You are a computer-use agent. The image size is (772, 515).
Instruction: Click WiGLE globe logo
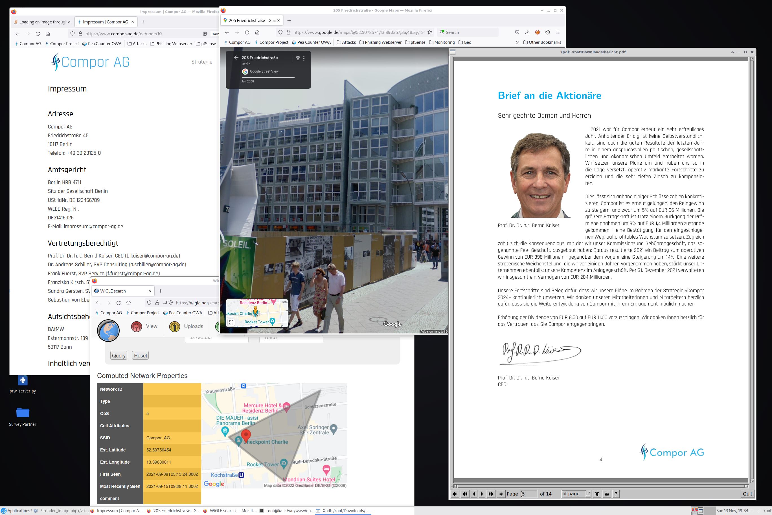[x=108, y=330]
